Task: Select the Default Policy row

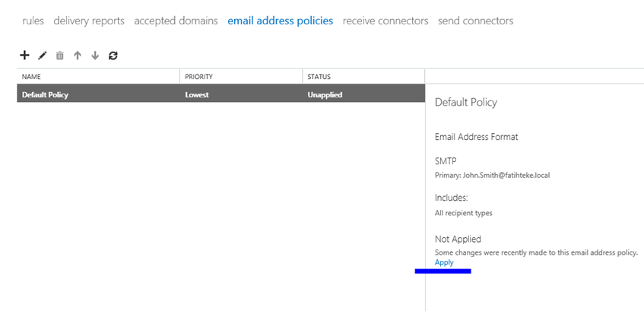Action: [x=221, y=94]
